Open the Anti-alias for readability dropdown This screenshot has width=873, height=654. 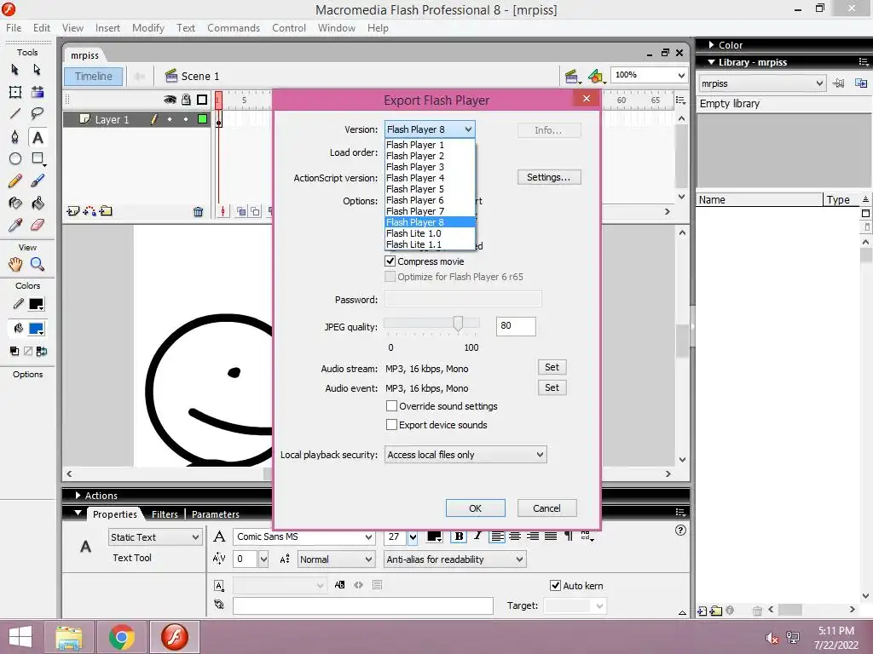455,559
